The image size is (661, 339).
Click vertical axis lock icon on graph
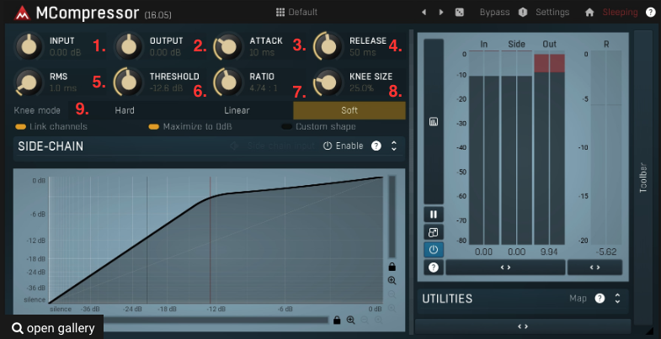coord(392,267)
